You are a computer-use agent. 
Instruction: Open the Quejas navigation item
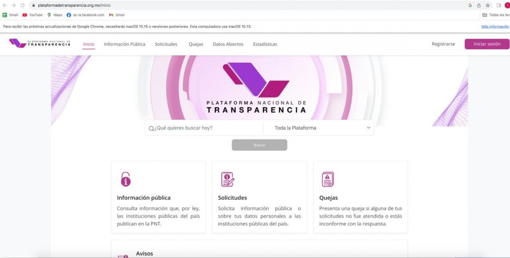click(x=196, y=44)
